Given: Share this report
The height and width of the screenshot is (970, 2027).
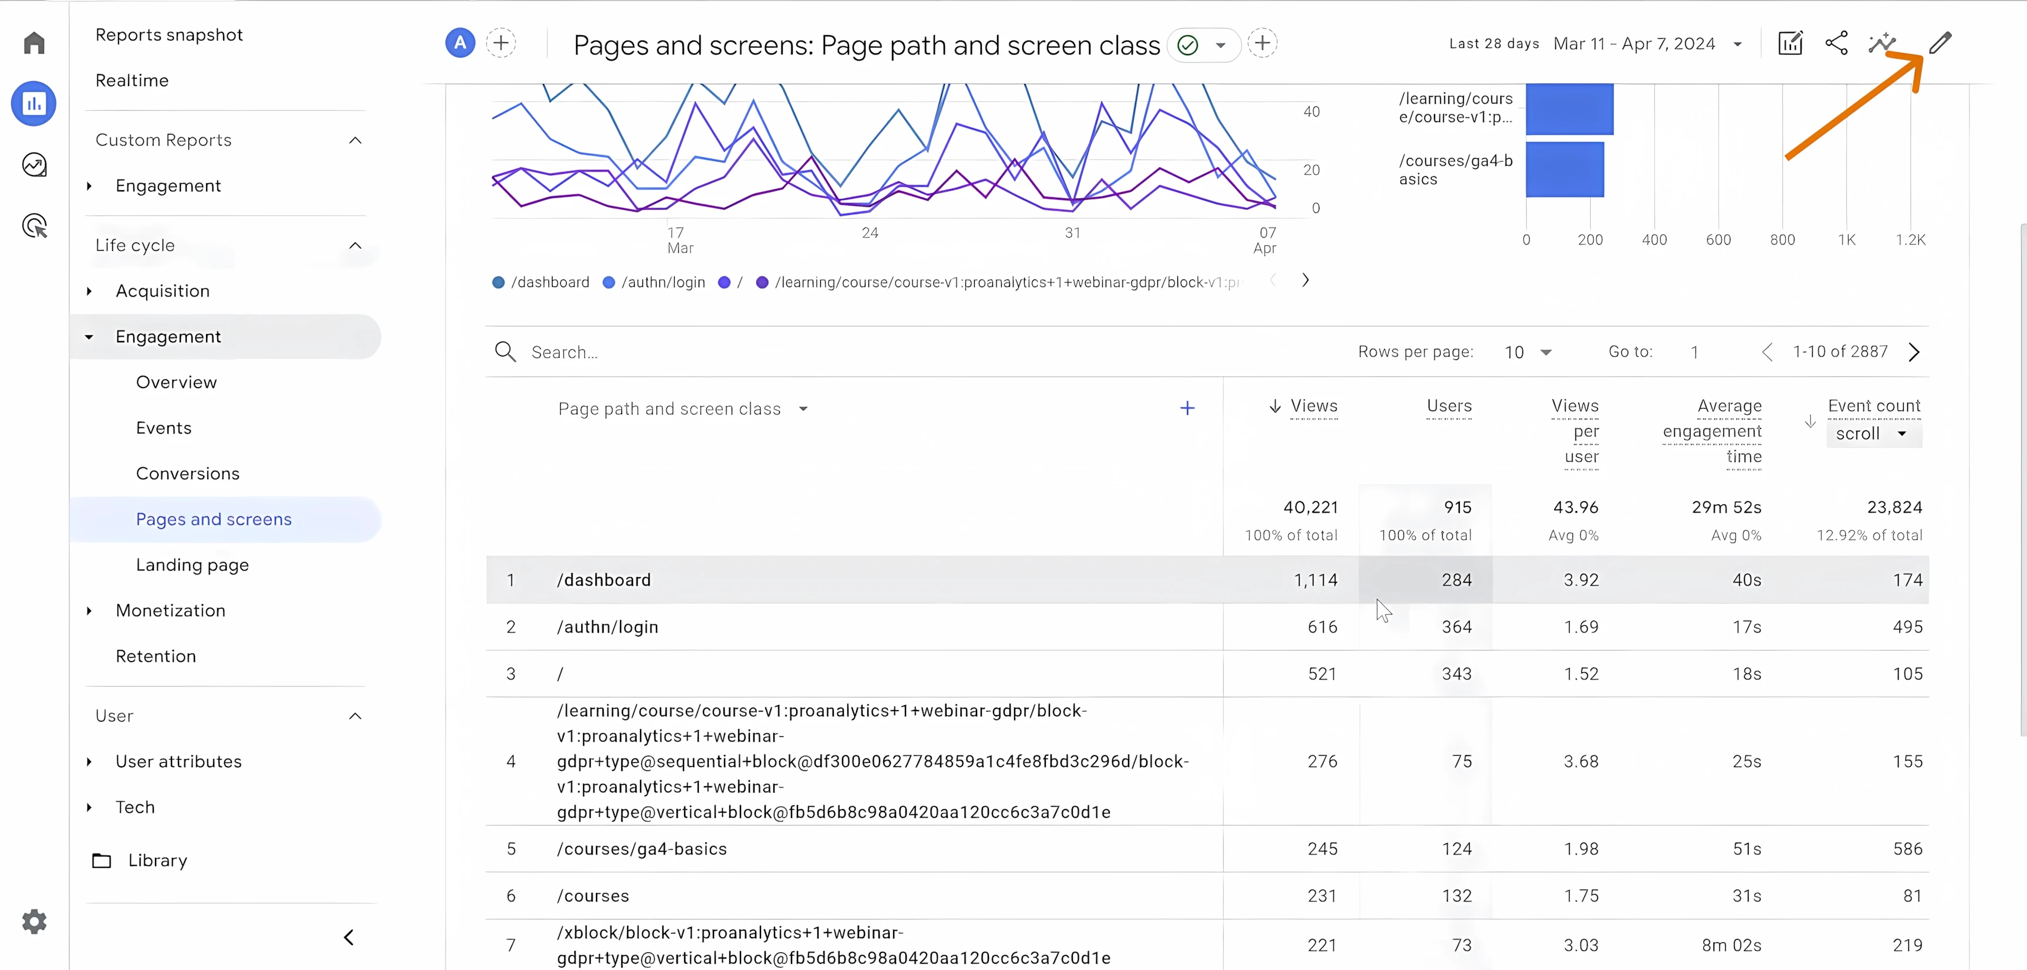Looking at the screenshot, I should (x=1837, y=43).
